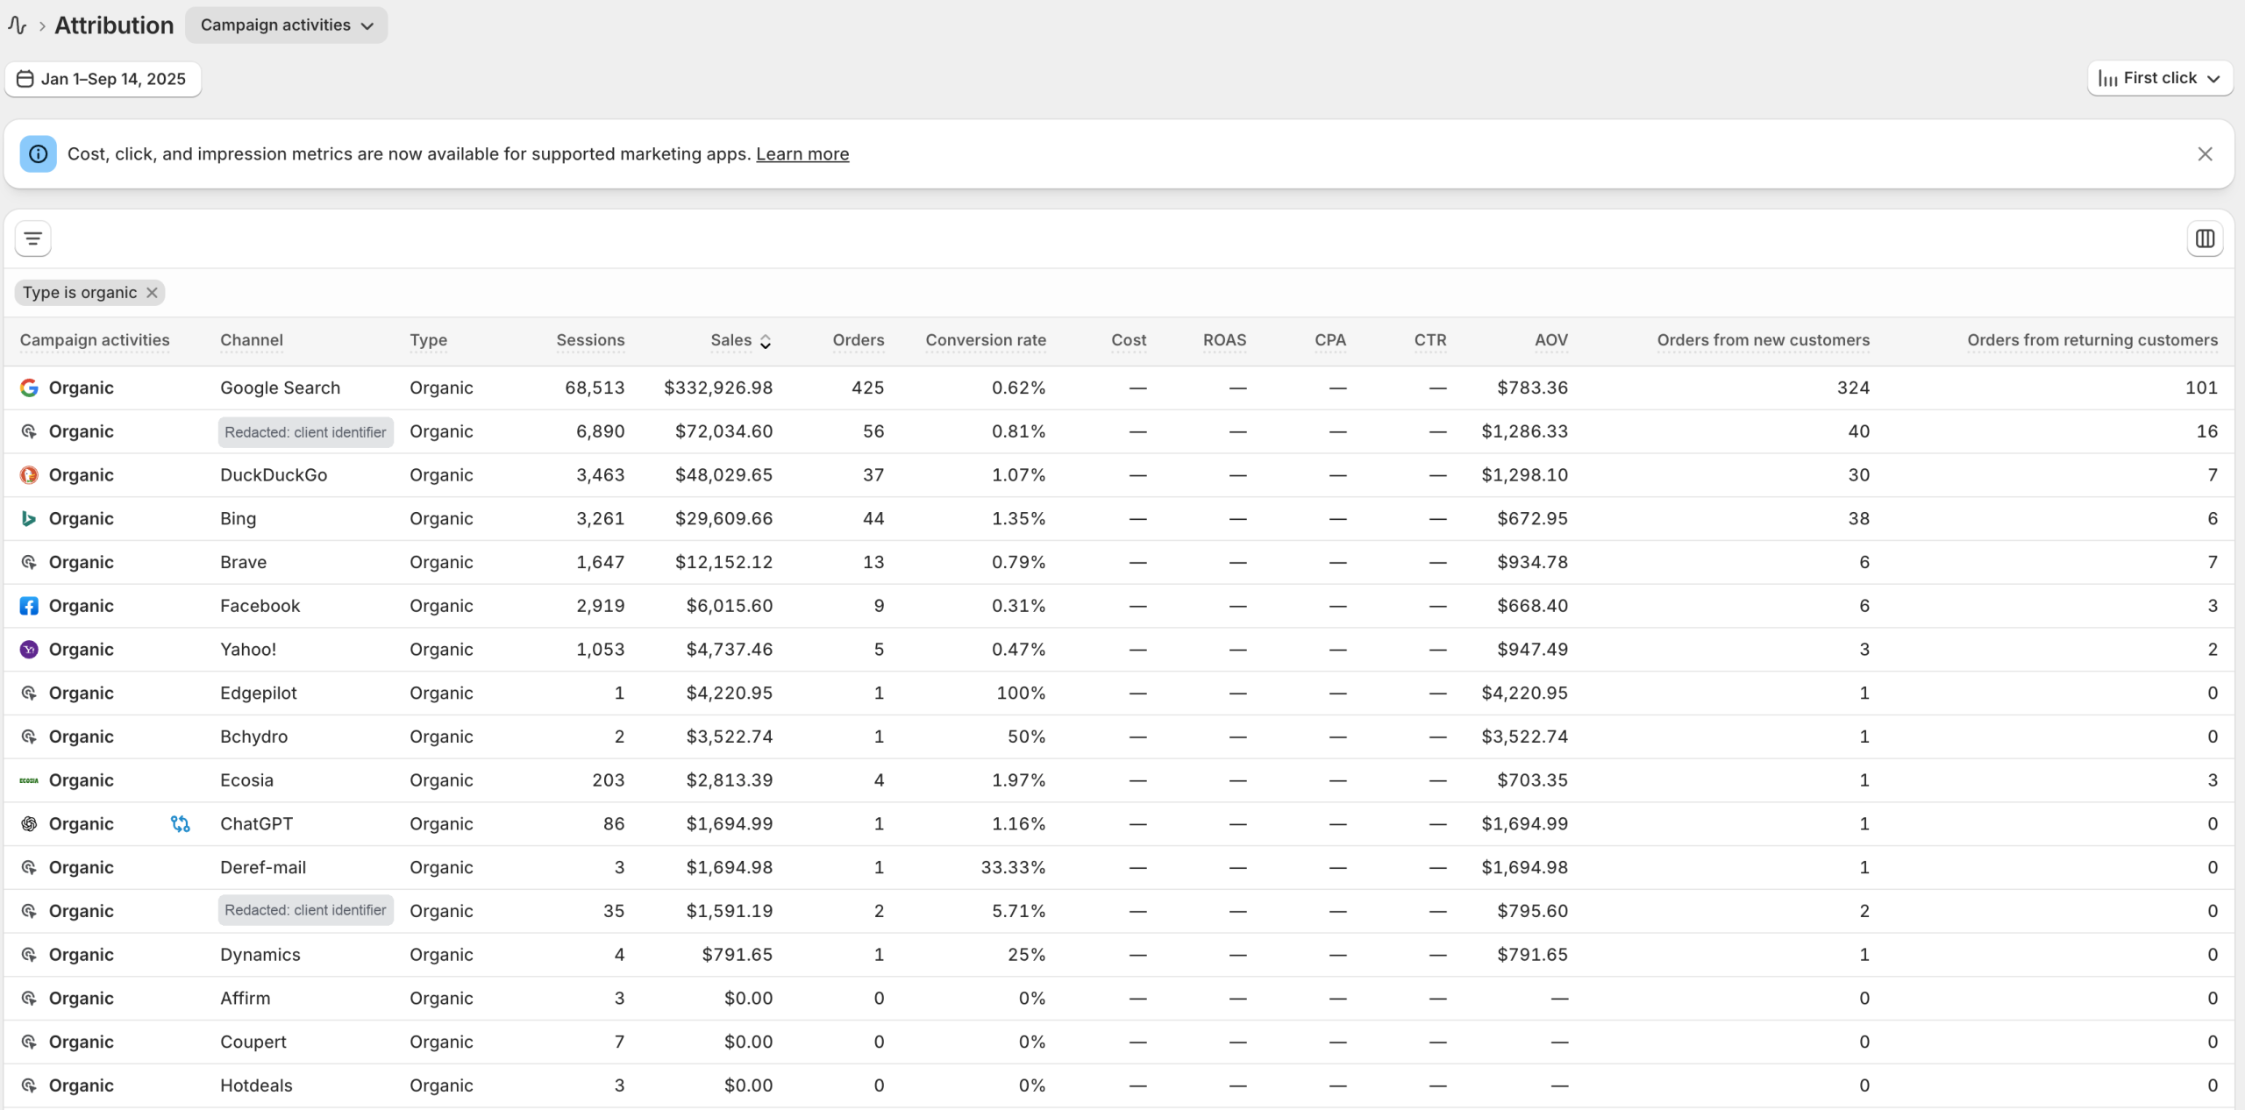The height and width of the screenshot is (1110, 2245).
Task: Click the $4,220.95 AOV value
Action: pos(1524,694)
